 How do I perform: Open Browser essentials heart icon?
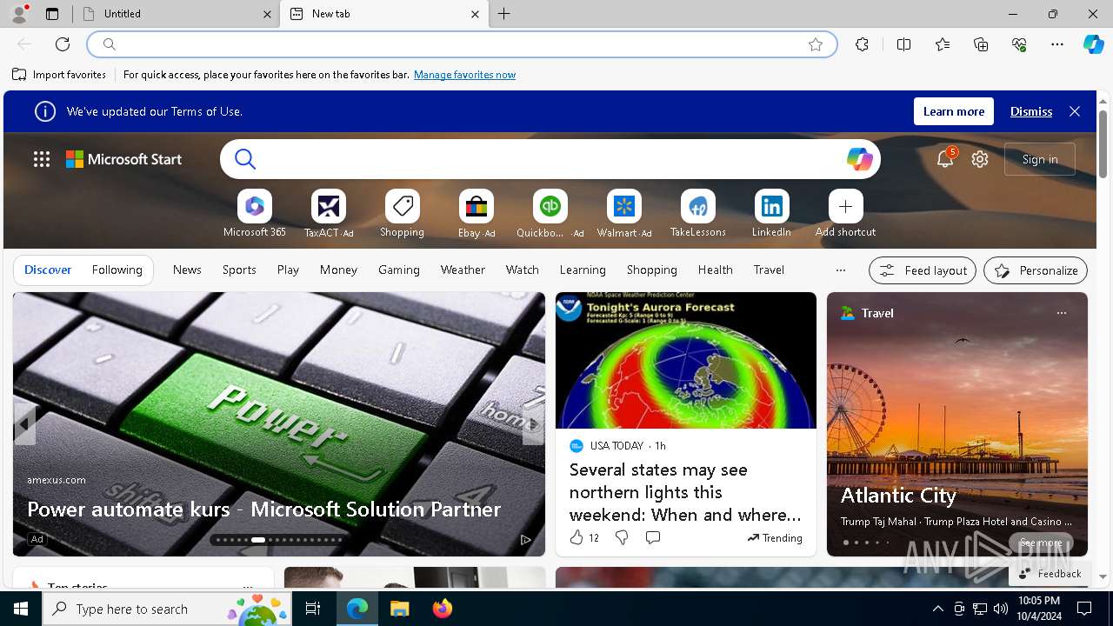1019,44
